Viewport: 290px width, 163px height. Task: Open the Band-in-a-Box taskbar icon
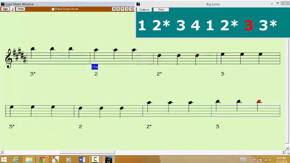[109, 159]
